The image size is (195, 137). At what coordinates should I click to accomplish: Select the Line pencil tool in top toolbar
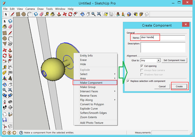pyautogui.click(x=13, y=14)
